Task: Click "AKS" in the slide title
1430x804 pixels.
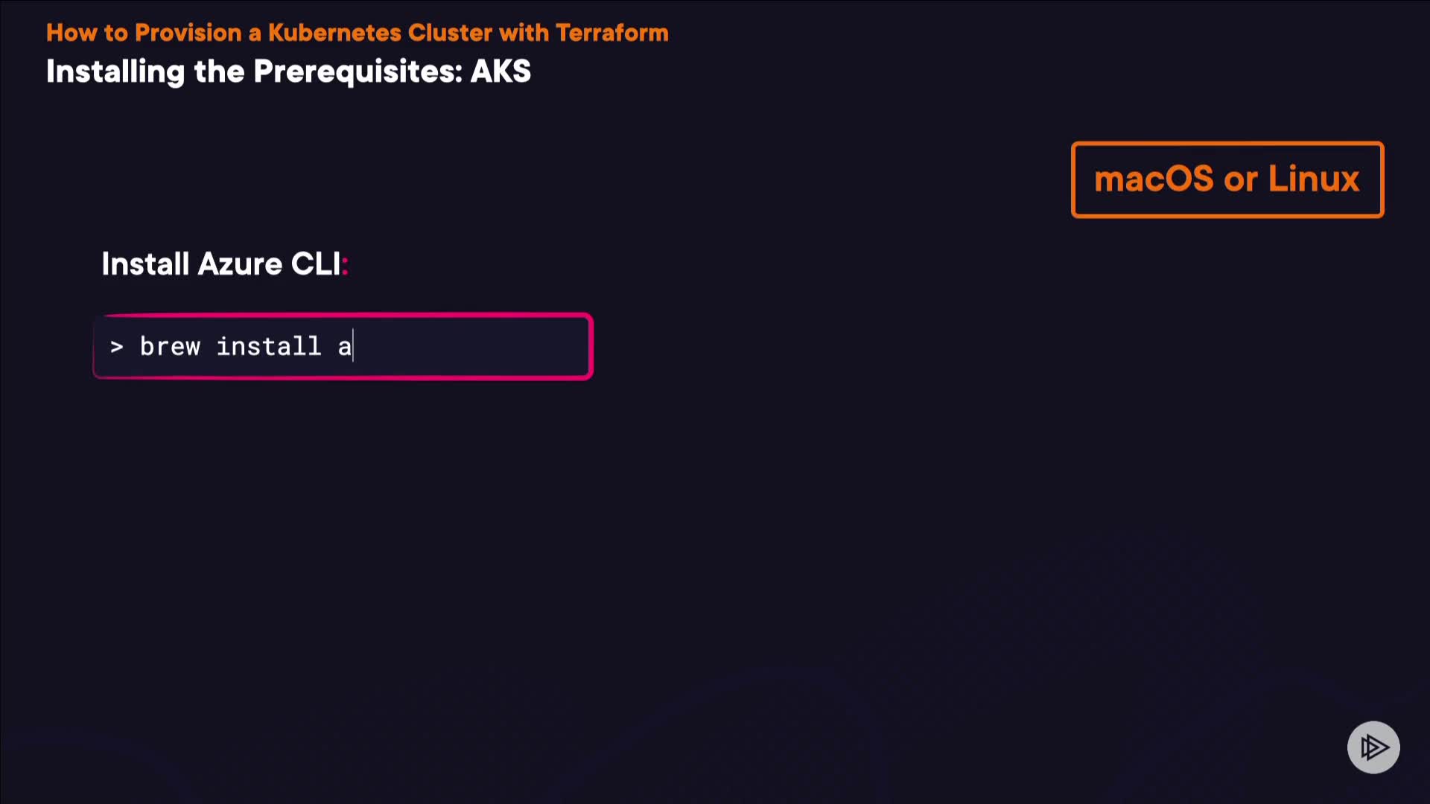Action: [500, 71]
